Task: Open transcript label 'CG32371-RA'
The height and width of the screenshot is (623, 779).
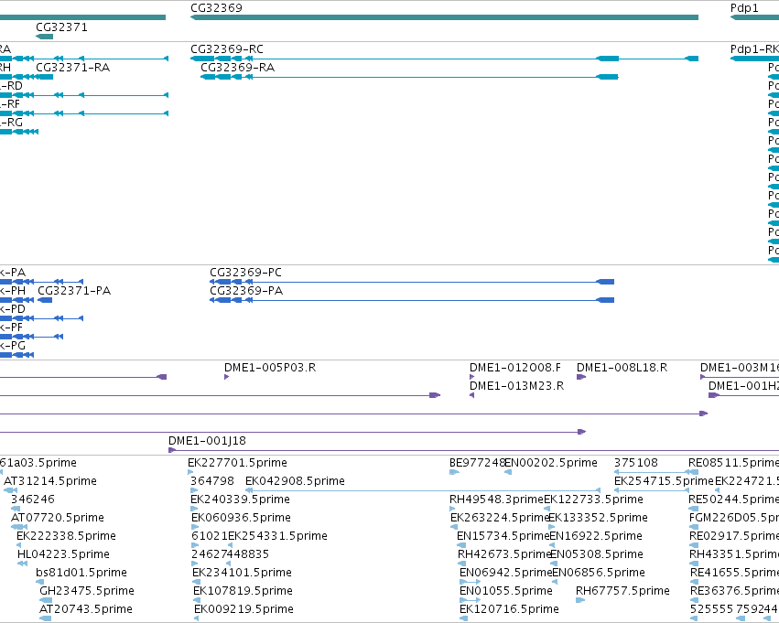Action: 73,68
